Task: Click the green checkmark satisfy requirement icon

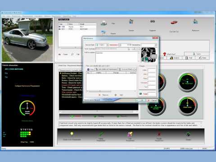Action: click(101, 134)
